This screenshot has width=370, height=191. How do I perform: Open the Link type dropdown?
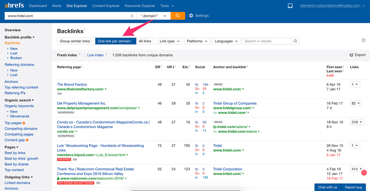[x=170, y=41]
